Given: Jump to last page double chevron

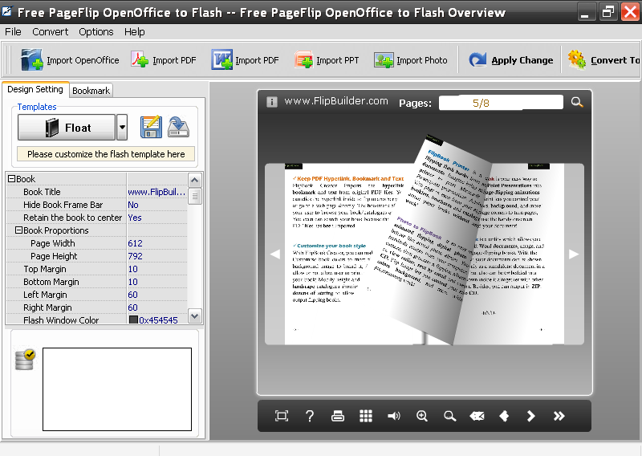Looking at the screenshot, I should (559, 416).
